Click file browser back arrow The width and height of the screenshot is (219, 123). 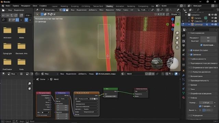coord(3,15)
